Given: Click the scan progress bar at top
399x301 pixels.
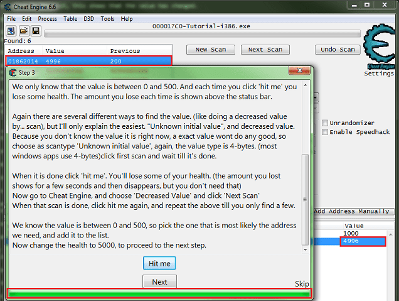Looking at the screenshot, I should point(202,33).
